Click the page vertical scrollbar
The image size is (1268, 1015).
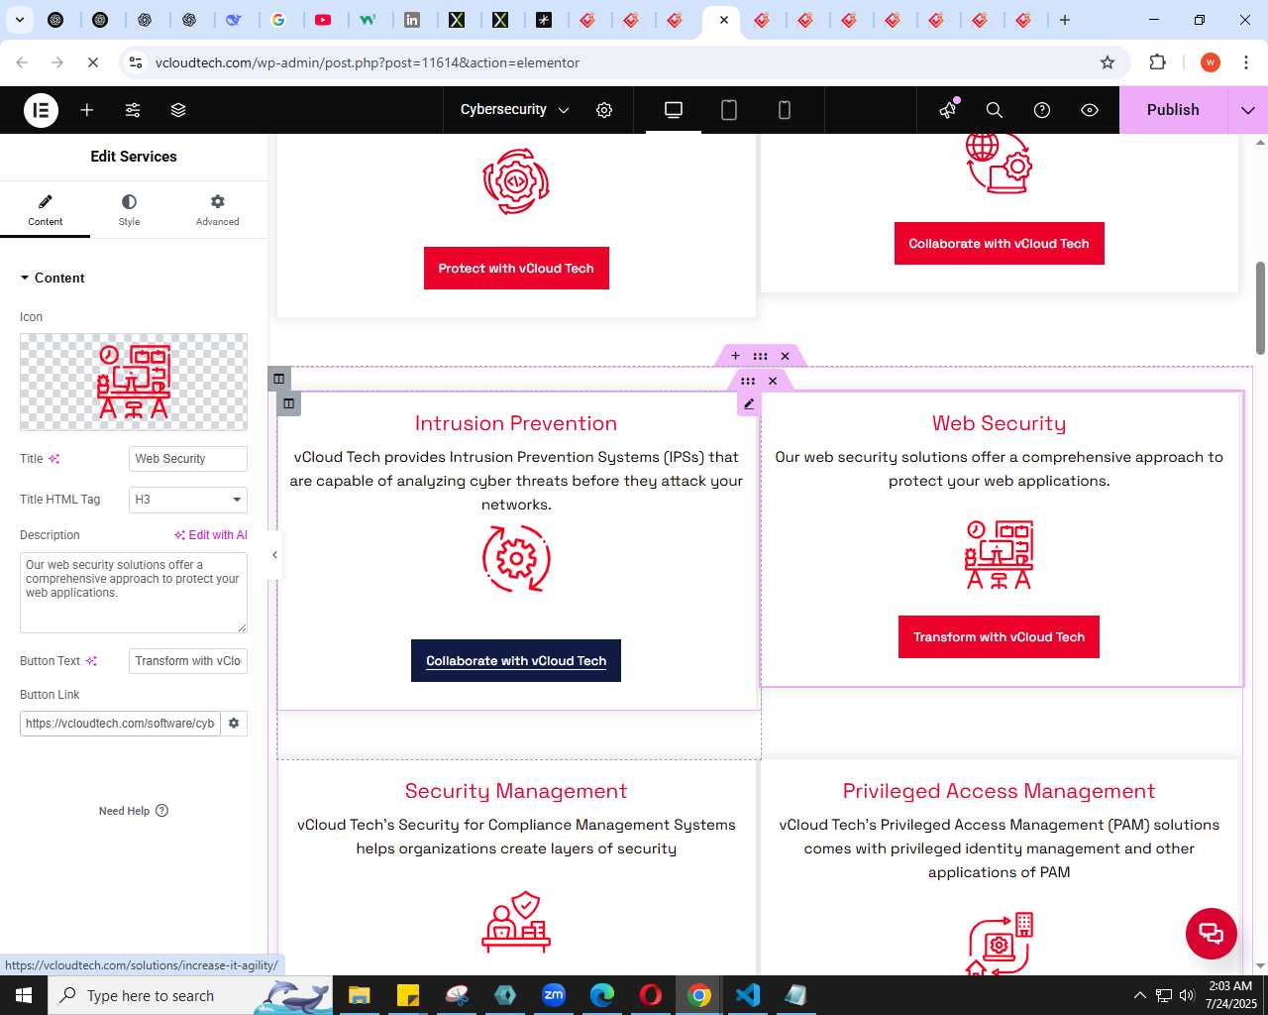coord(1260,307)
